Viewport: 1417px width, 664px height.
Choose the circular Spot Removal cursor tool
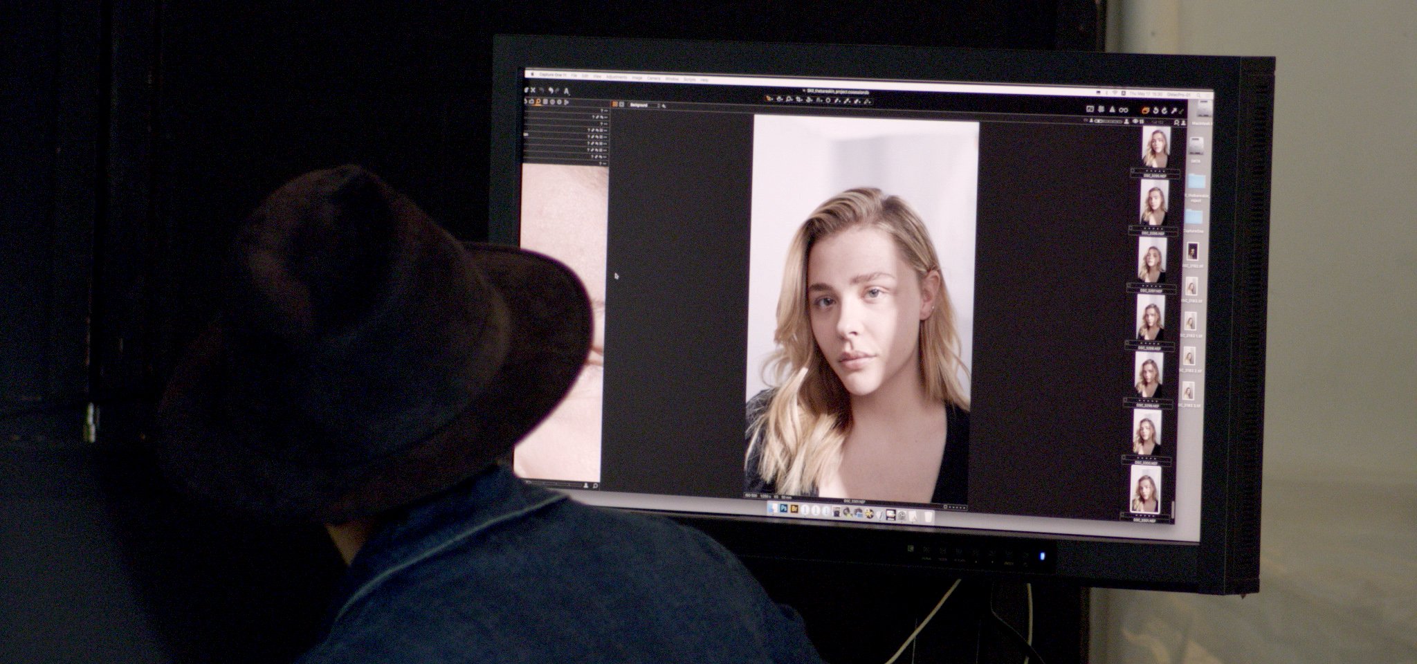(828, 100)
